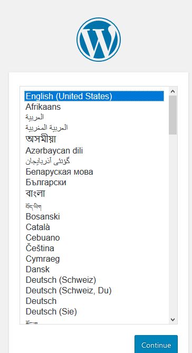Select English (United States) language
The image size is (192, 353).
[94, 96]
